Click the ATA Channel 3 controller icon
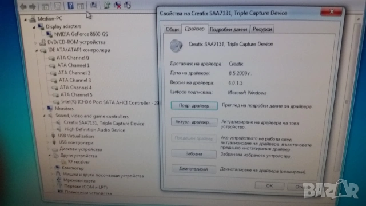 pyautogui.click(x=54, y=81)
